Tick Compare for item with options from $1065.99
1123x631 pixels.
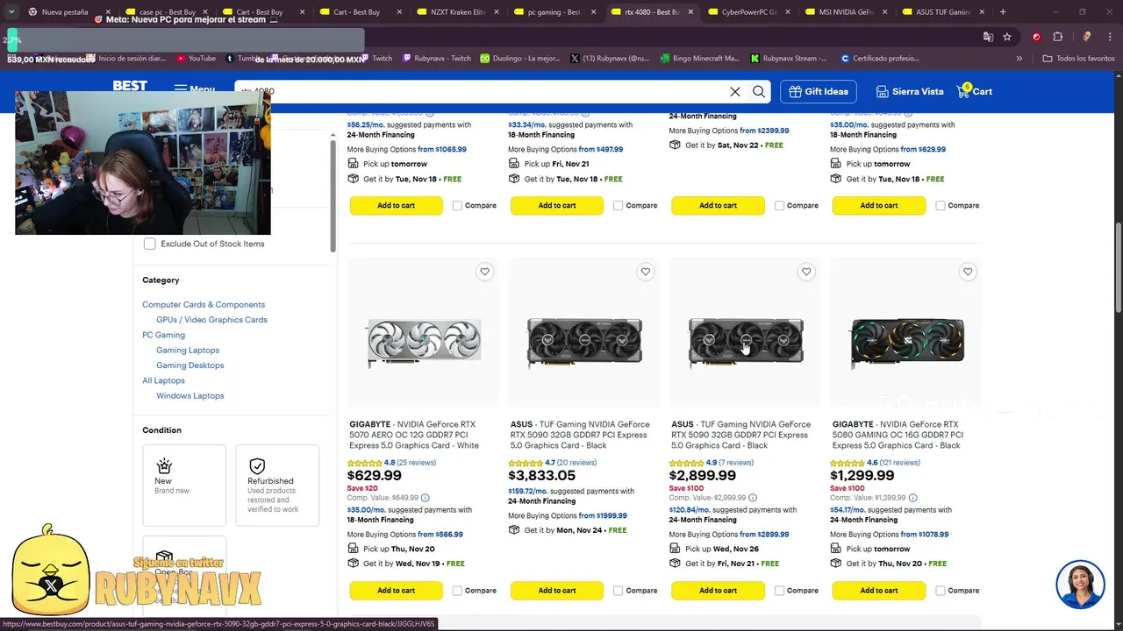[457, 206]
